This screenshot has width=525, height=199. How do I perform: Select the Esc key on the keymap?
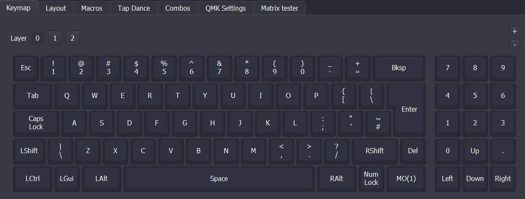[26, 68]
